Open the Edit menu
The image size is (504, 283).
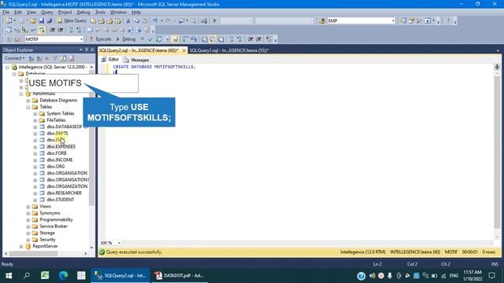point(18,13)
